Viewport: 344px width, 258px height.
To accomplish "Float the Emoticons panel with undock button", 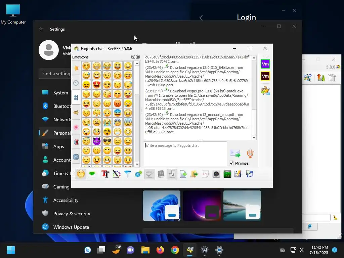I will tap(133, 57).
